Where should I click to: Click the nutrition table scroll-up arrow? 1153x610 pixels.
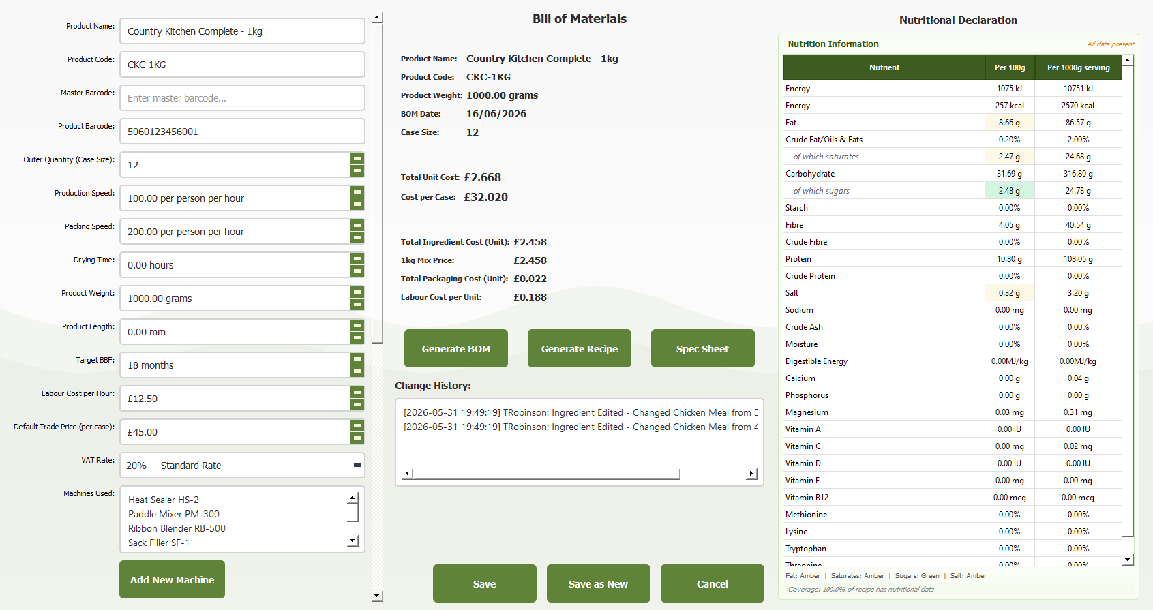click(x=1128, y=61)
